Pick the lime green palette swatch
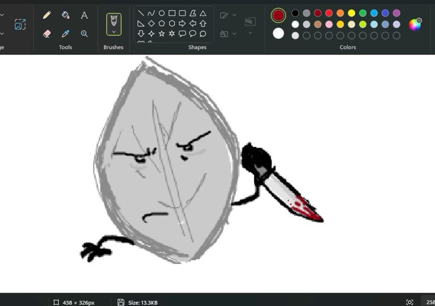Screen dimensions: 435x306 (362, 24)
